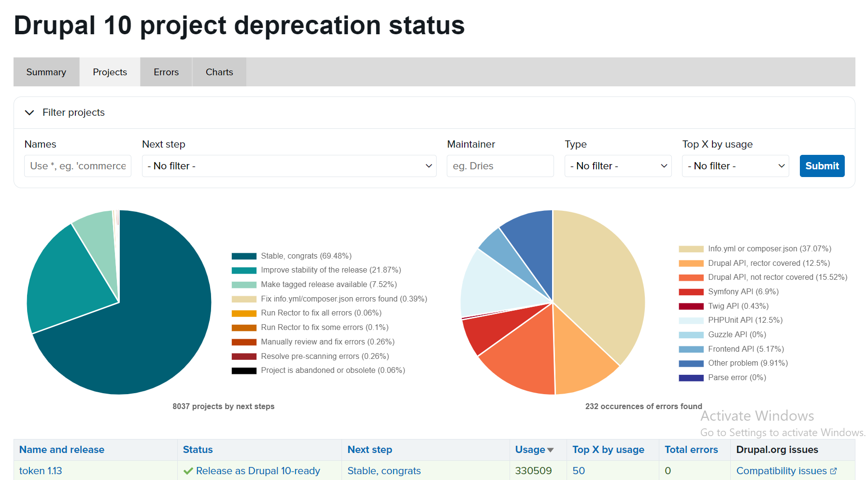Click Project is abandoned or obsolete swatch

point(244,370)
